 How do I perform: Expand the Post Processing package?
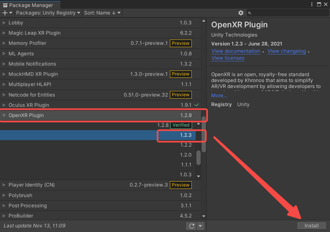4,206
